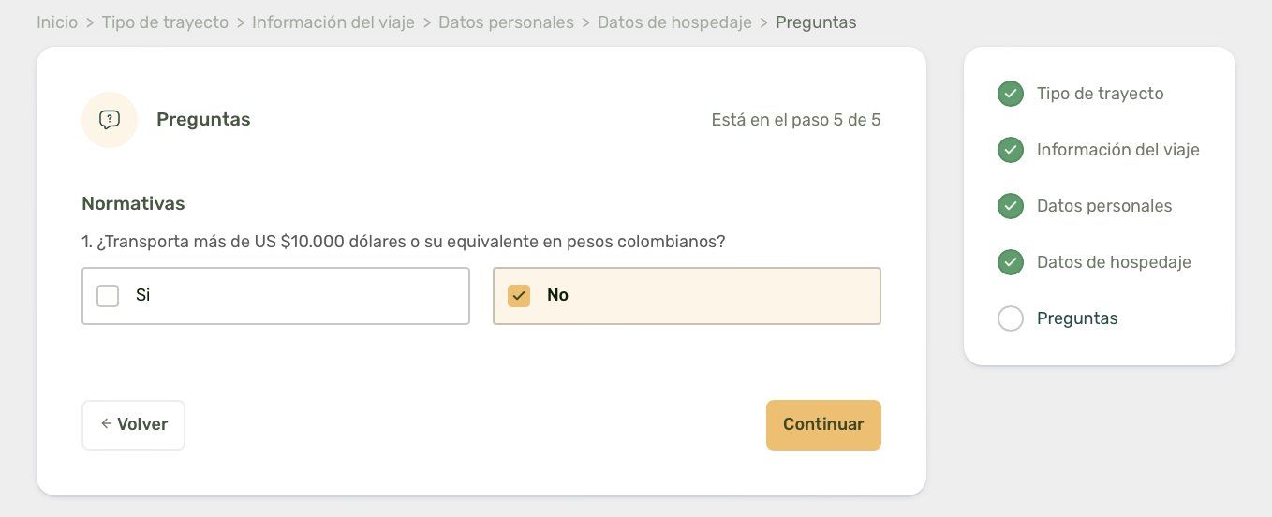
Task: Click the Continuar button
Action: pos(823,425)
